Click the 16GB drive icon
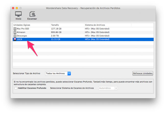This screenshot has width=166, height=113. point(15,40)
